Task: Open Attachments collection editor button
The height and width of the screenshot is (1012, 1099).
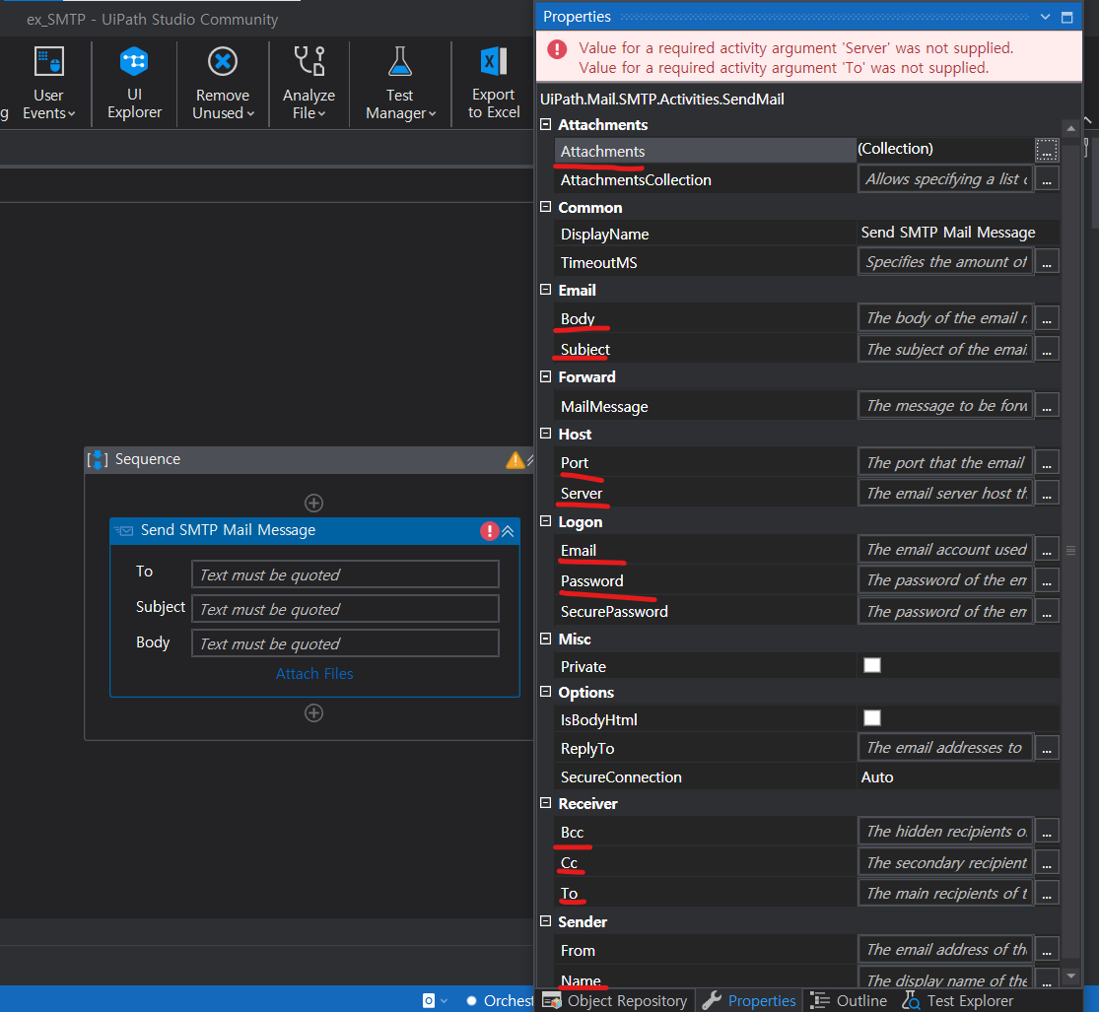Action: coord(1047,149)
